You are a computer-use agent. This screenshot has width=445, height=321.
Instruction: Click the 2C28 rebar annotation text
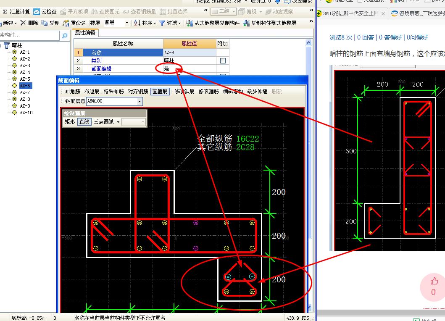coord(245,147)
